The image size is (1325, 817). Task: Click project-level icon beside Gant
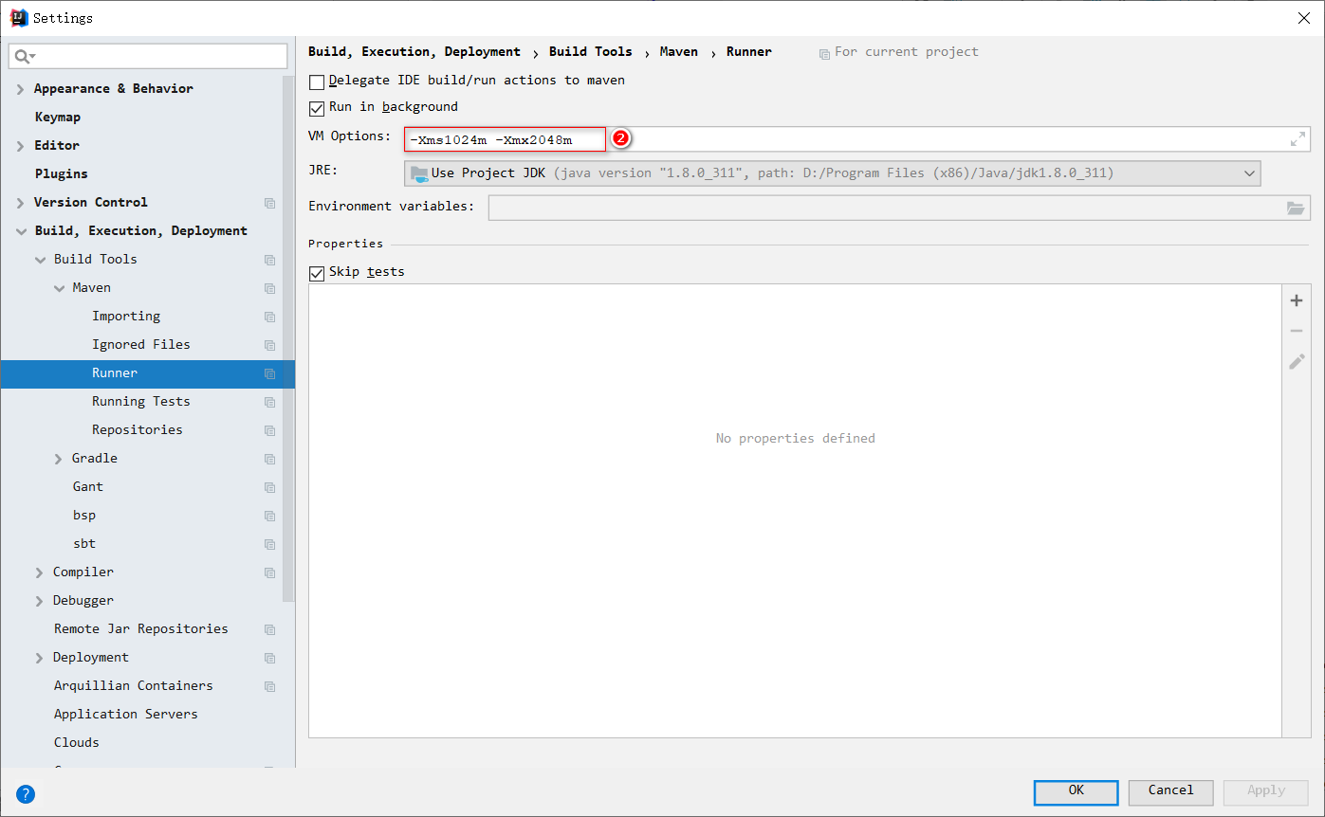click(270, 487)
